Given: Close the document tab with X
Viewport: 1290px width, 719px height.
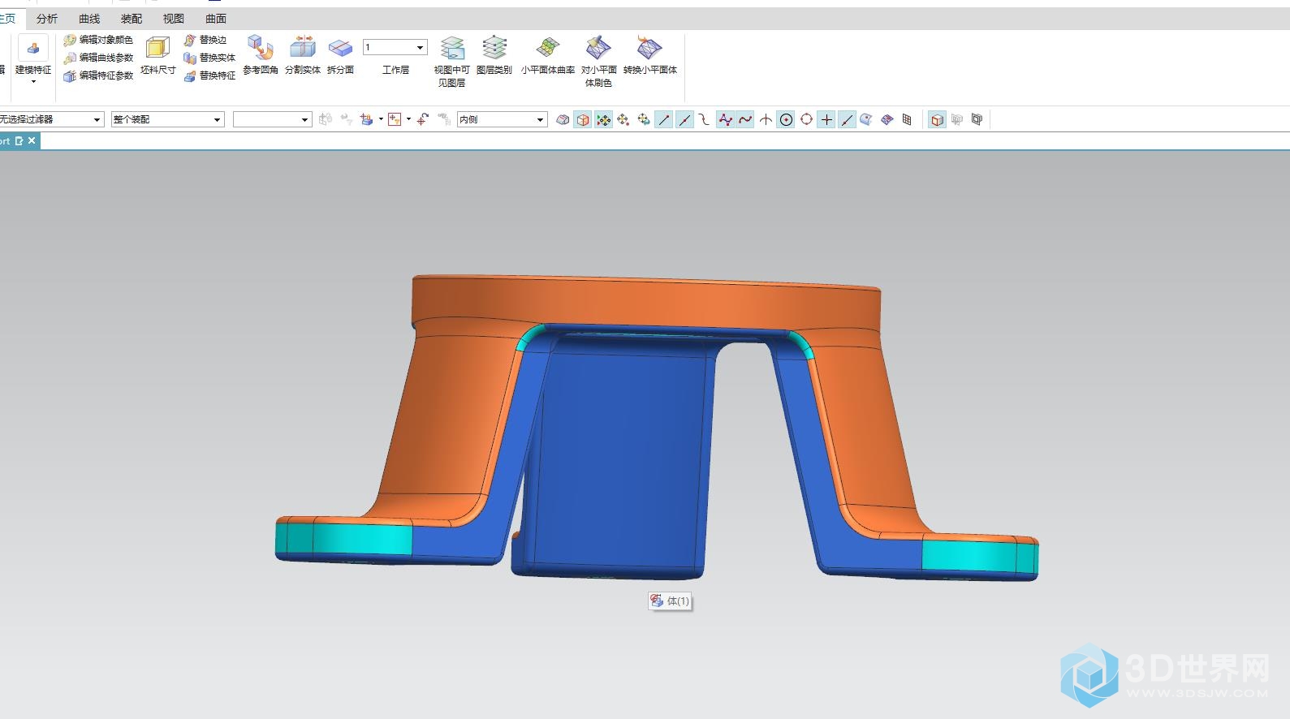Looking at the screenshot, I should (x=32, y=140).
